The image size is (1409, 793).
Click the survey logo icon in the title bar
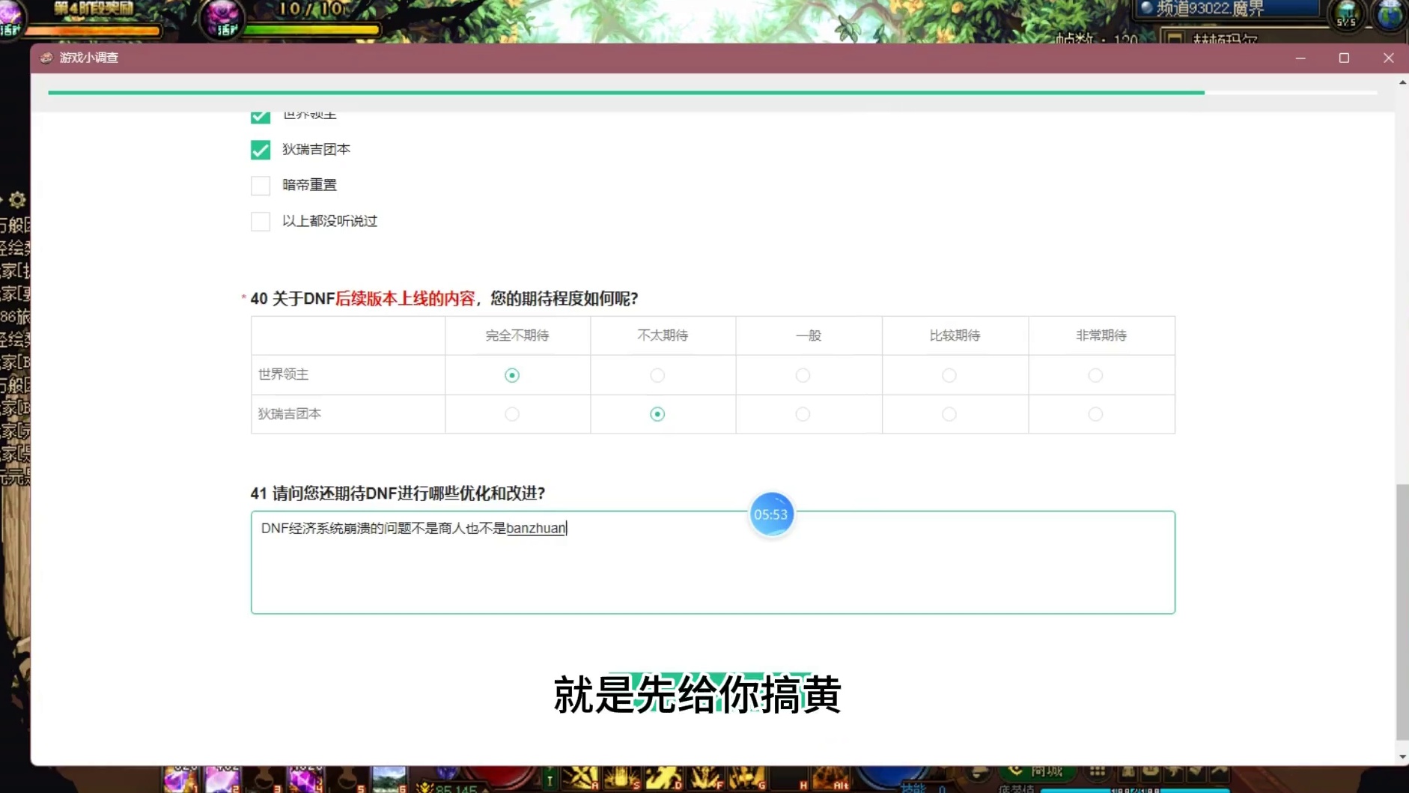46,58
